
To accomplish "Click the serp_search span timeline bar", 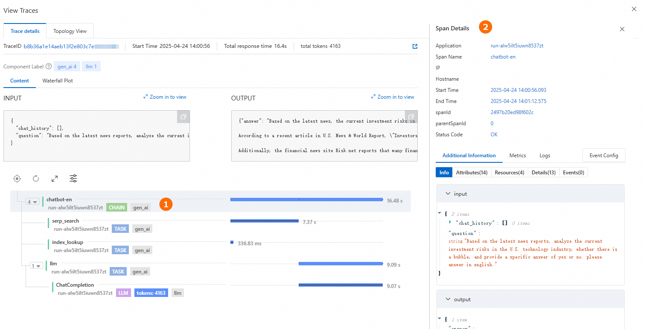I will coord(264,221).
